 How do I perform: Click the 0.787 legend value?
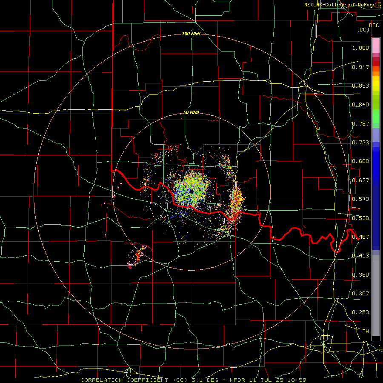(360, 123)
